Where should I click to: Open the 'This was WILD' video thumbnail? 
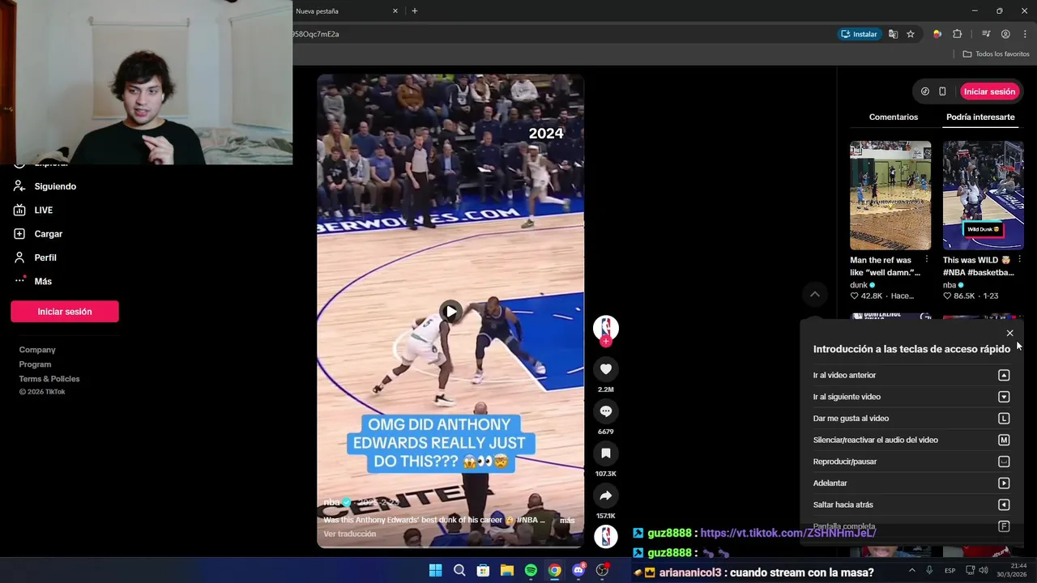click(x=983, y=195)
